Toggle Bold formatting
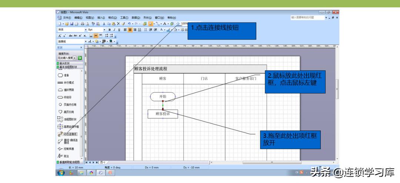 coord(110,30)
